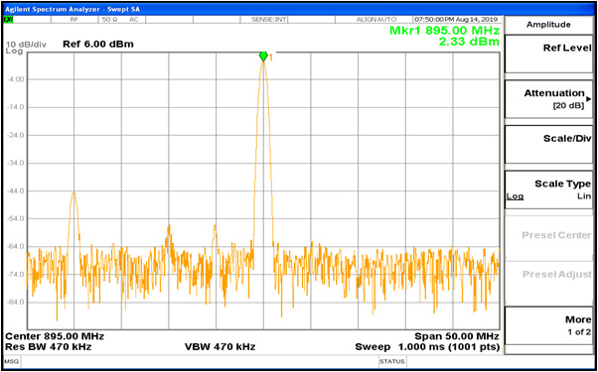Open the Ref Level softkey
The image size is (598, 372).
pyautogui.click(x=548, y=54)
